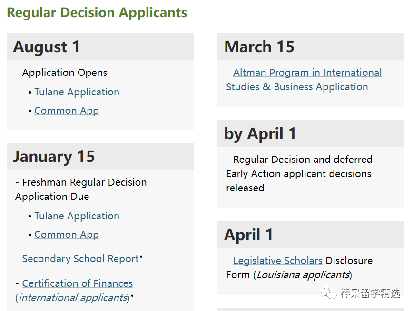
Task: Open the Certification of Finances link
Action: (x=77, y=283)
